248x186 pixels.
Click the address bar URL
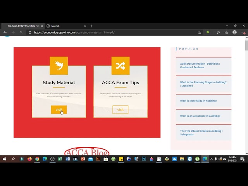[x=74, y=33]
